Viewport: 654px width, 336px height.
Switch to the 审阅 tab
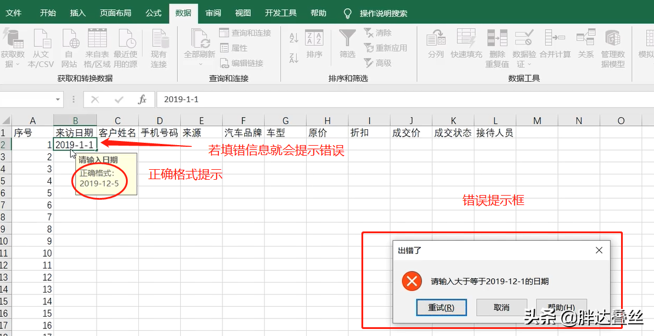click(x=213, y=13)
